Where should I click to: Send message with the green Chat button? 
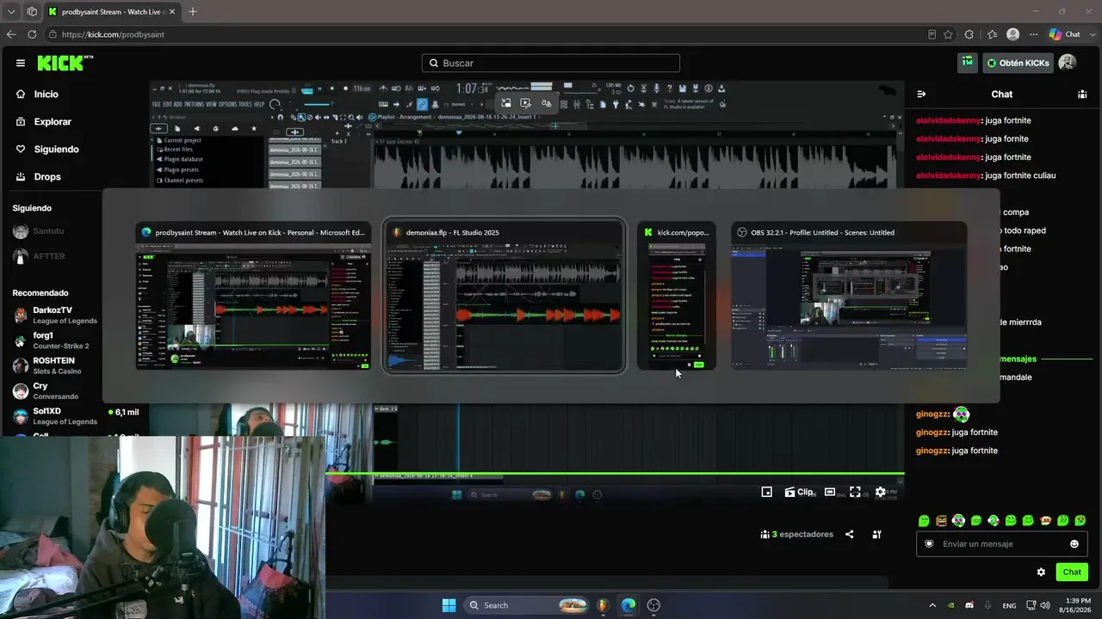tap(1072, 572)
